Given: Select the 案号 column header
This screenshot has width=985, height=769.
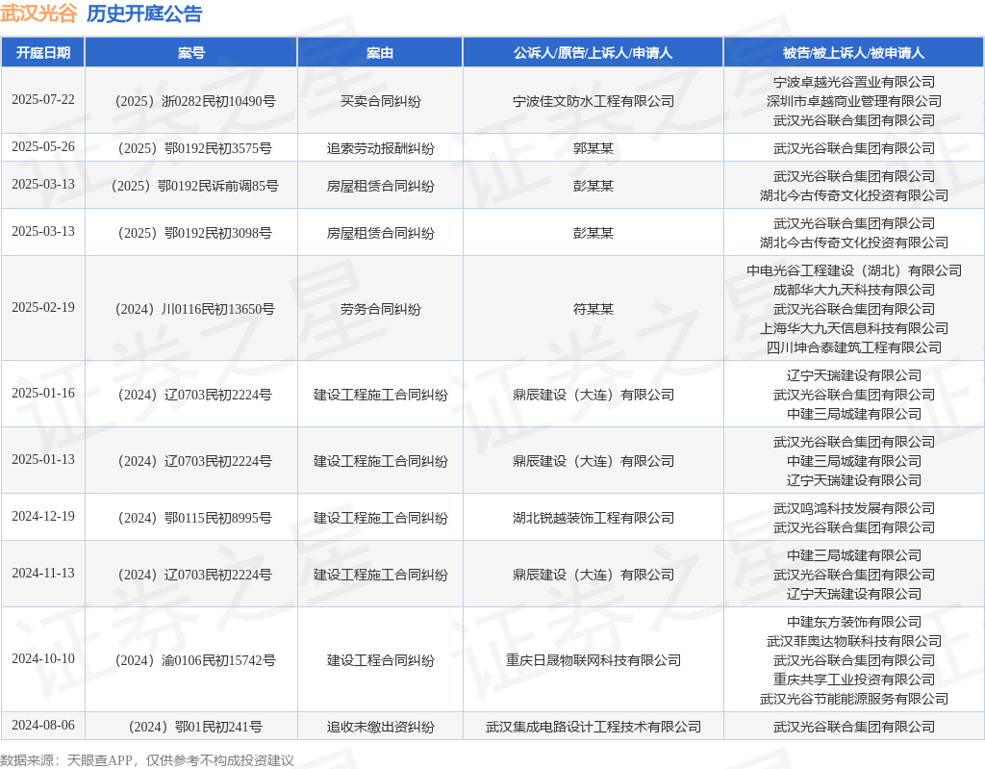Looking at the screenshot, I should 191,53.
